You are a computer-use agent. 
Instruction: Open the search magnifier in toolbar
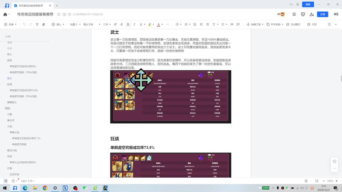(x=329, y=24)
